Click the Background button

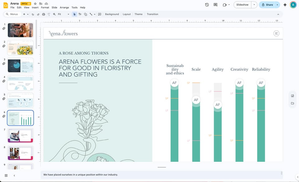[x=112, y=14]
